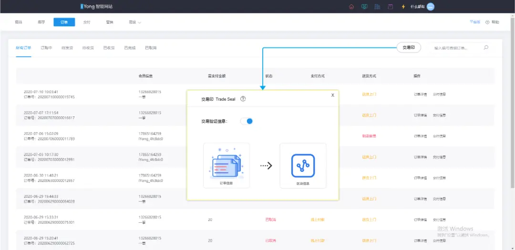
Task: Click the teal icon next to home icon
Action: click(x=364, y=7)
